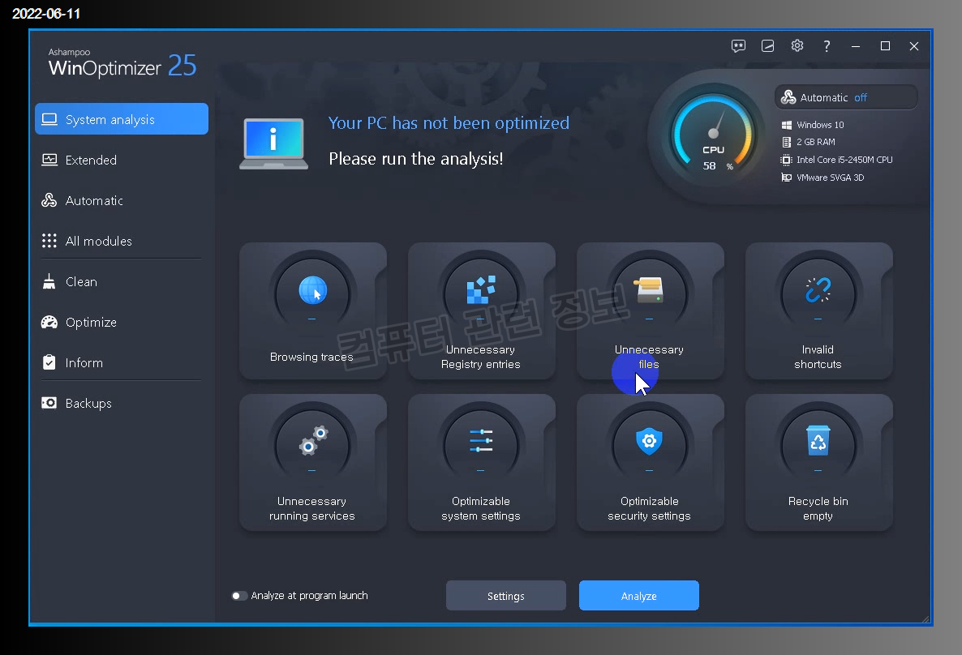Open the Clean category in sidebar
This screenshot has height=655, width=962.
tap(122, 281)
